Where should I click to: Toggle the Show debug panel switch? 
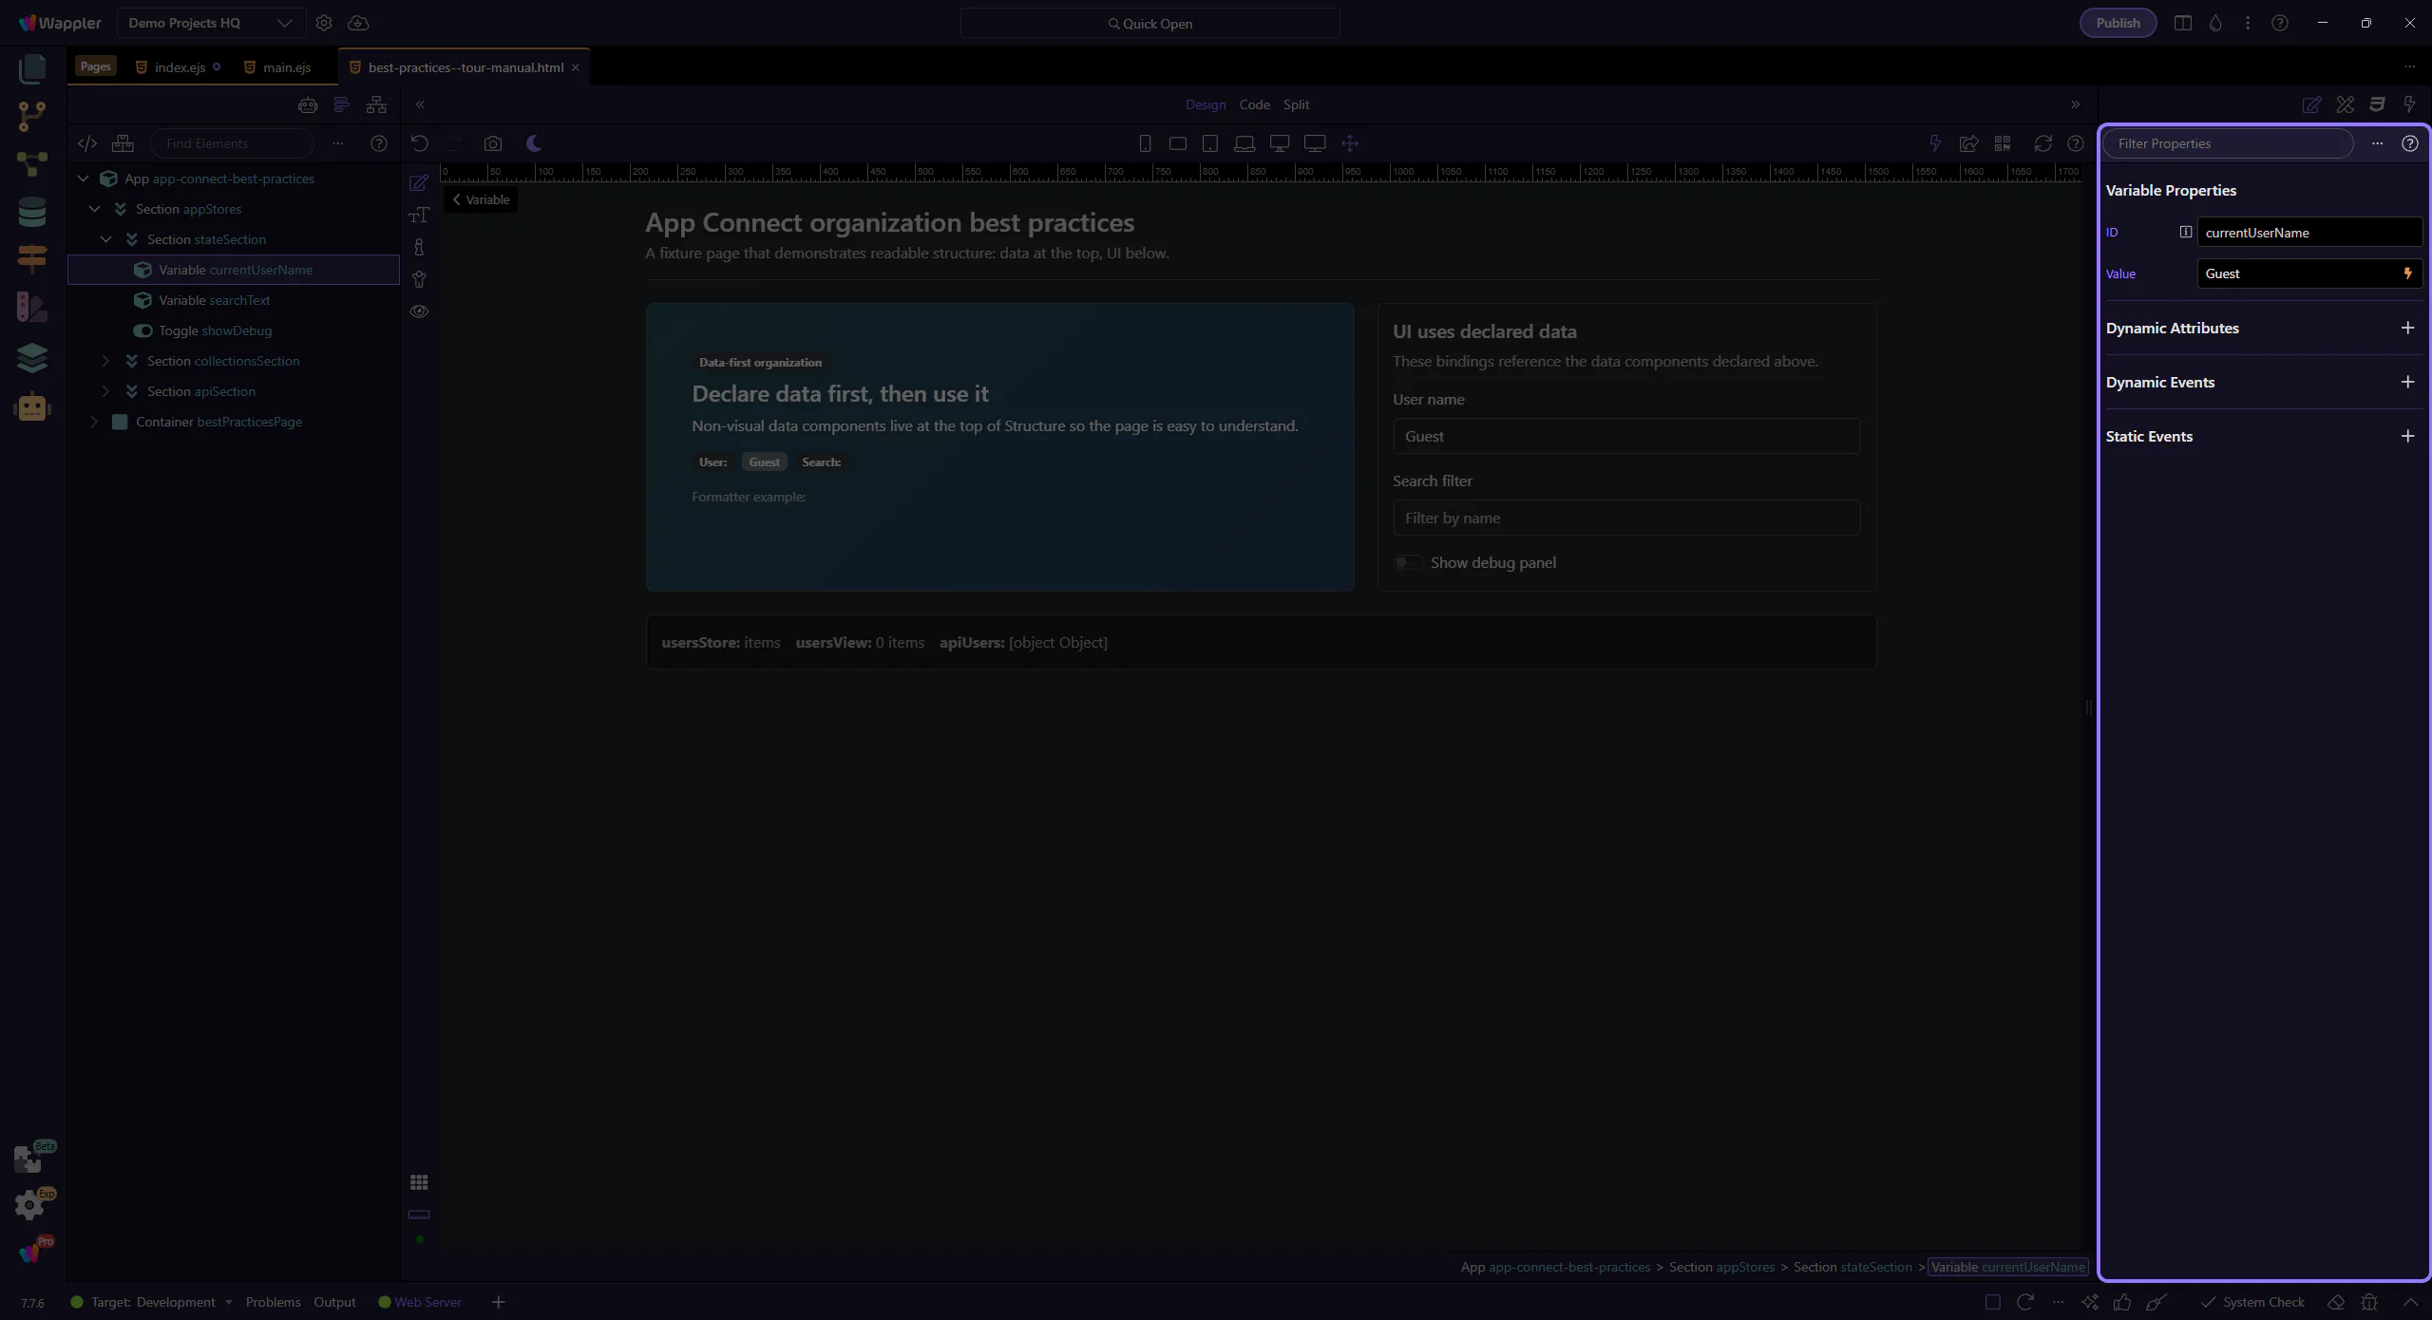[x=1408, y=563]
